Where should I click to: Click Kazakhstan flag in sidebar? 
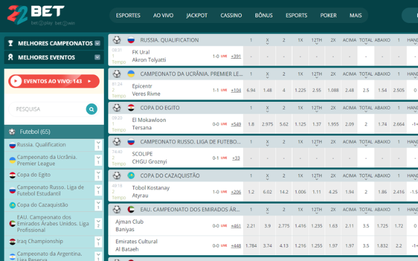tap(12, 206)
